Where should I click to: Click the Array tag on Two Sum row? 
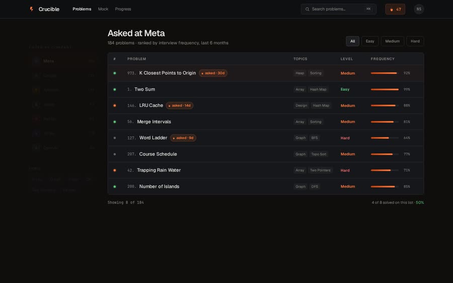299,89
